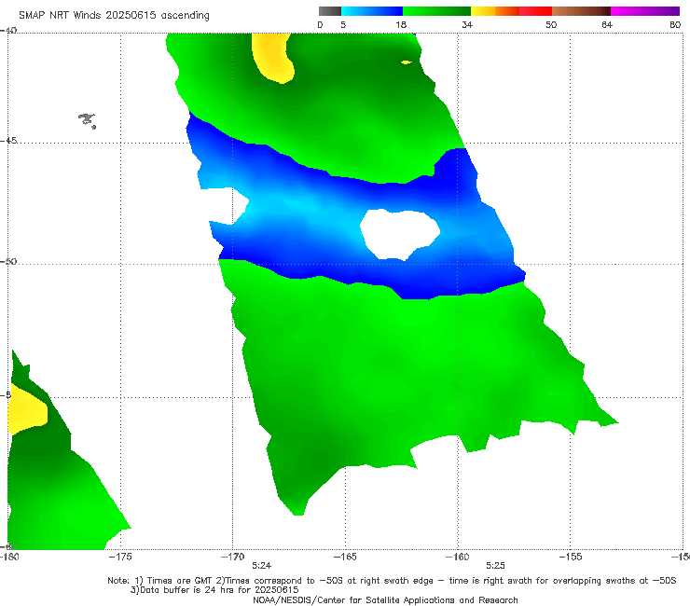Click the '5' color scale label
This screenshot has width=690, height=606.
coord(343,24)
